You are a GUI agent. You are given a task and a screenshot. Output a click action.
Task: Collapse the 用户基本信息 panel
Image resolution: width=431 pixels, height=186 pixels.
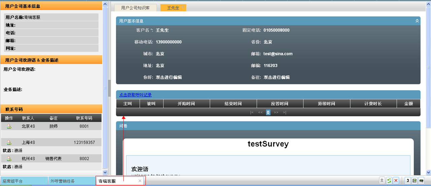tap(417, 21)
